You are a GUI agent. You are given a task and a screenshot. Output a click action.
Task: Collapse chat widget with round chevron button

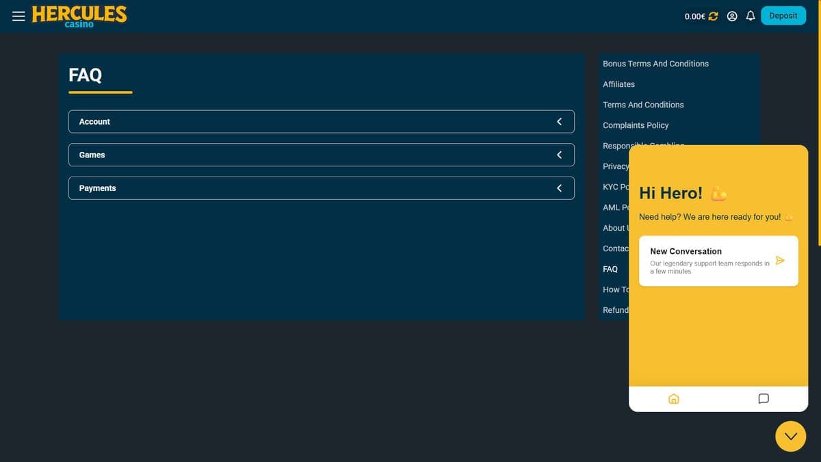[x=790, y=436]
